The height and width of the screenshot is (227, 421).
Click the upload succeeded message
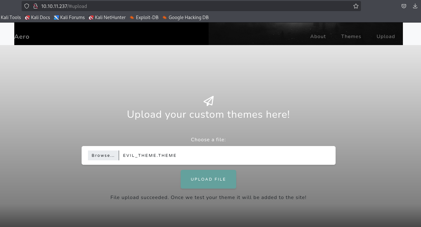(208, 197)
